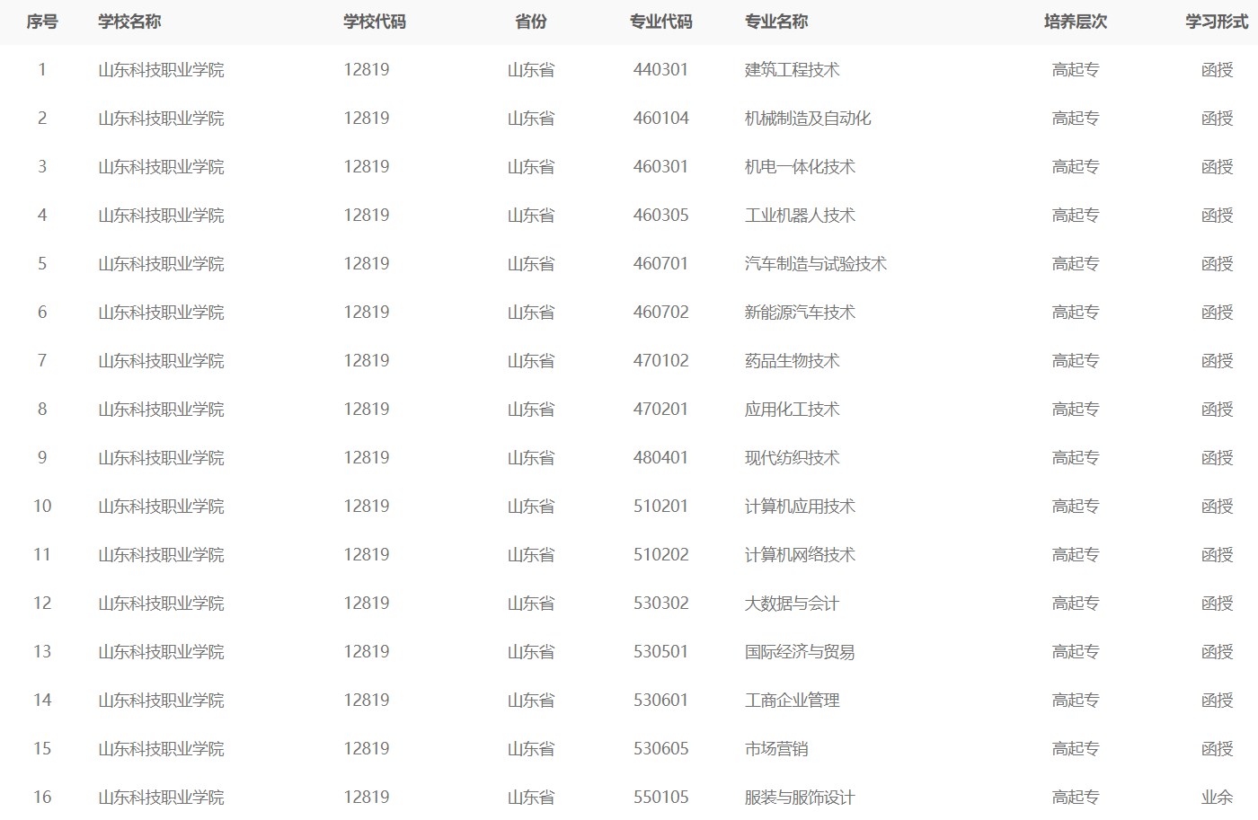Click major code 480401
Screen dimensions: 1258x820
661,458
